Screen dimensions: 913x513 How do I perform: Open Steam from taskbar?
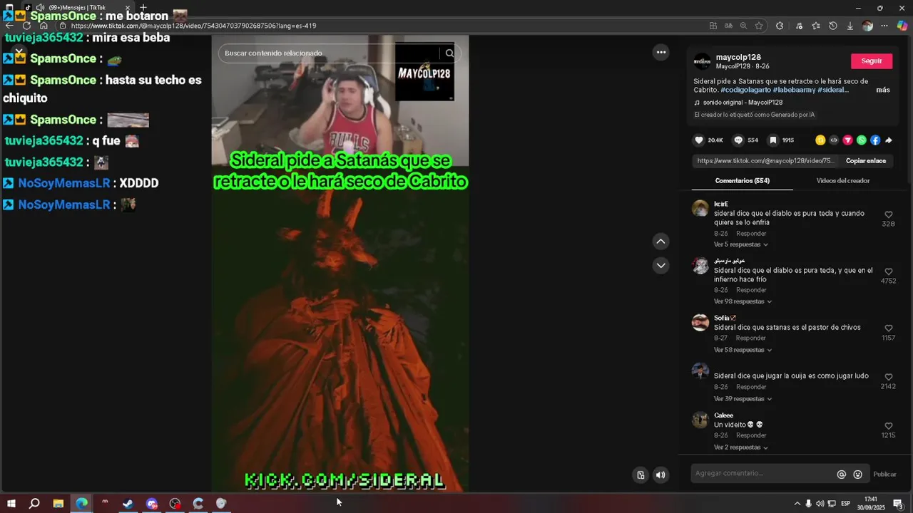coord(128,504)
